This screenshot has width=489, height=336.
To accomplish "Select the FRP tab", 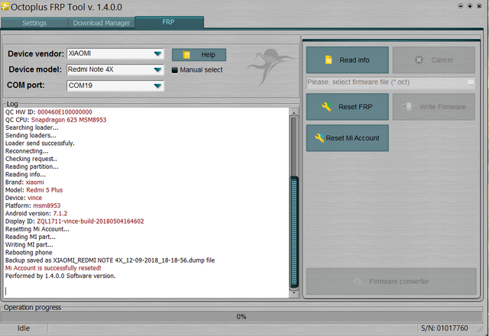I will tap(168, 22).
